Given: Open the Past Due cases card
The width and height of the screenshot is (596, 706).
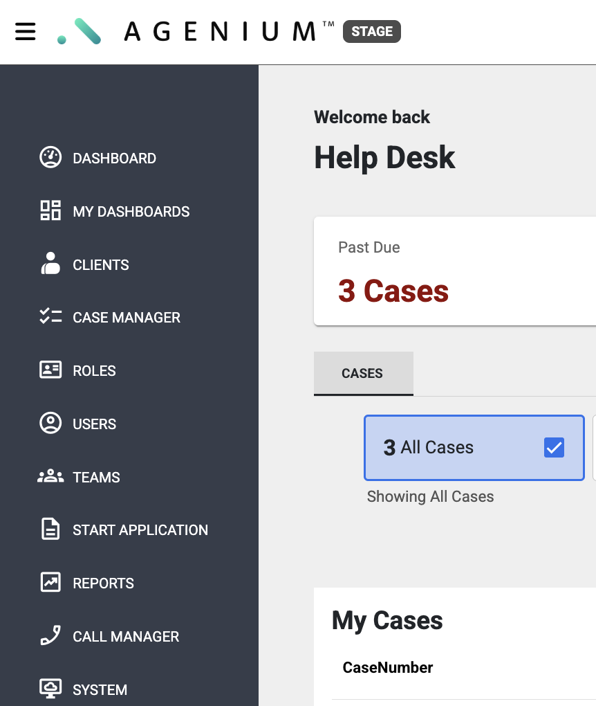Looking at the screenshot, I should pyautogui.click(x=454, y=271).
